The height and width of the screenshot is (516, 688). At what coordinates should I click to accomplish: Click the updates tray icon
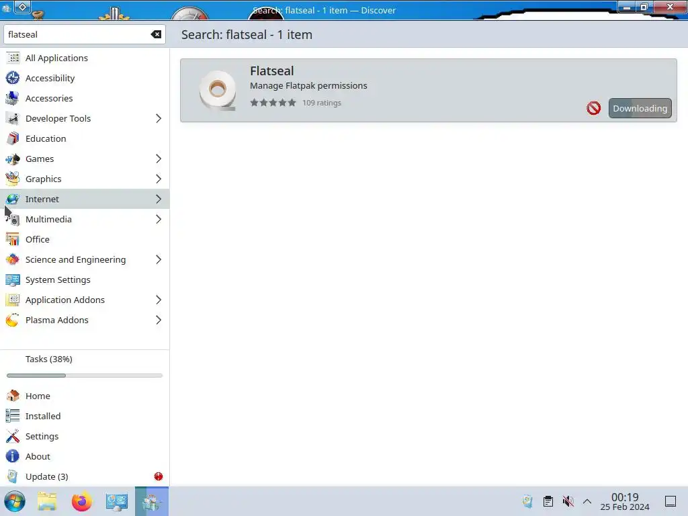[x=528, y=501]
